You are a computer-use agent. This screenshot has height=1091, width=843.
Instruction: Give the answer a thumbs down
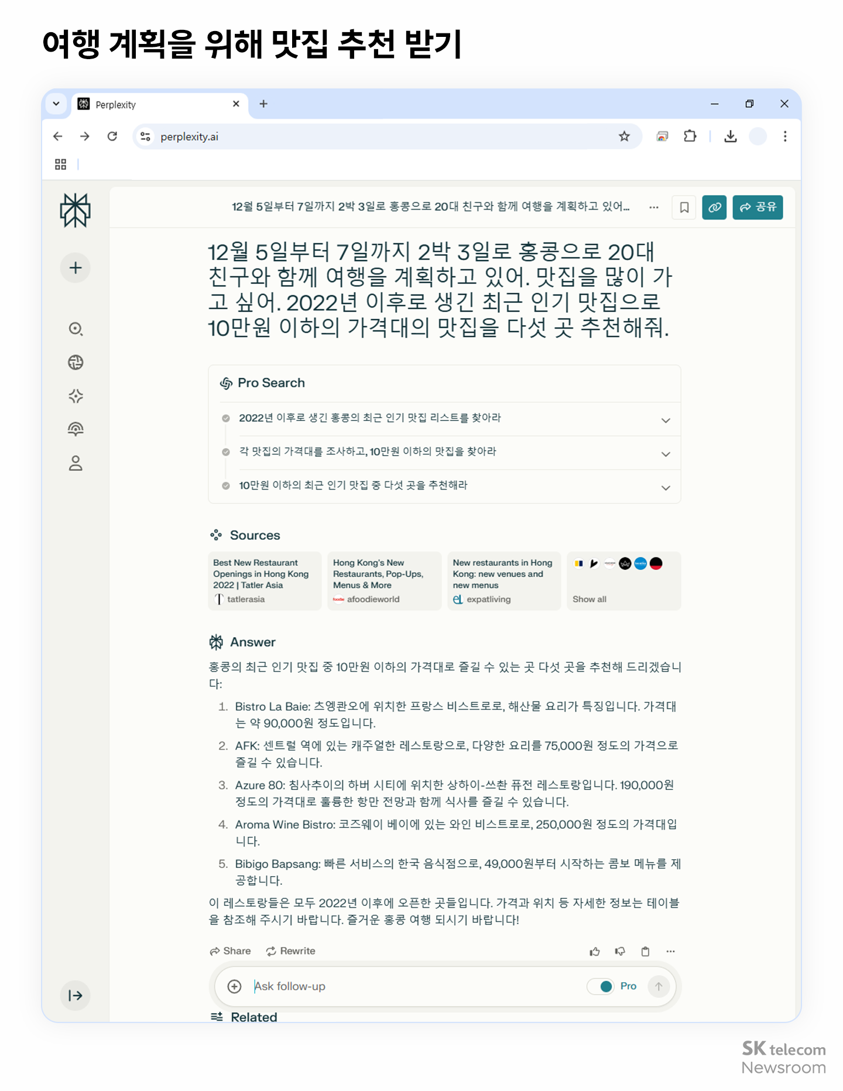620,952
